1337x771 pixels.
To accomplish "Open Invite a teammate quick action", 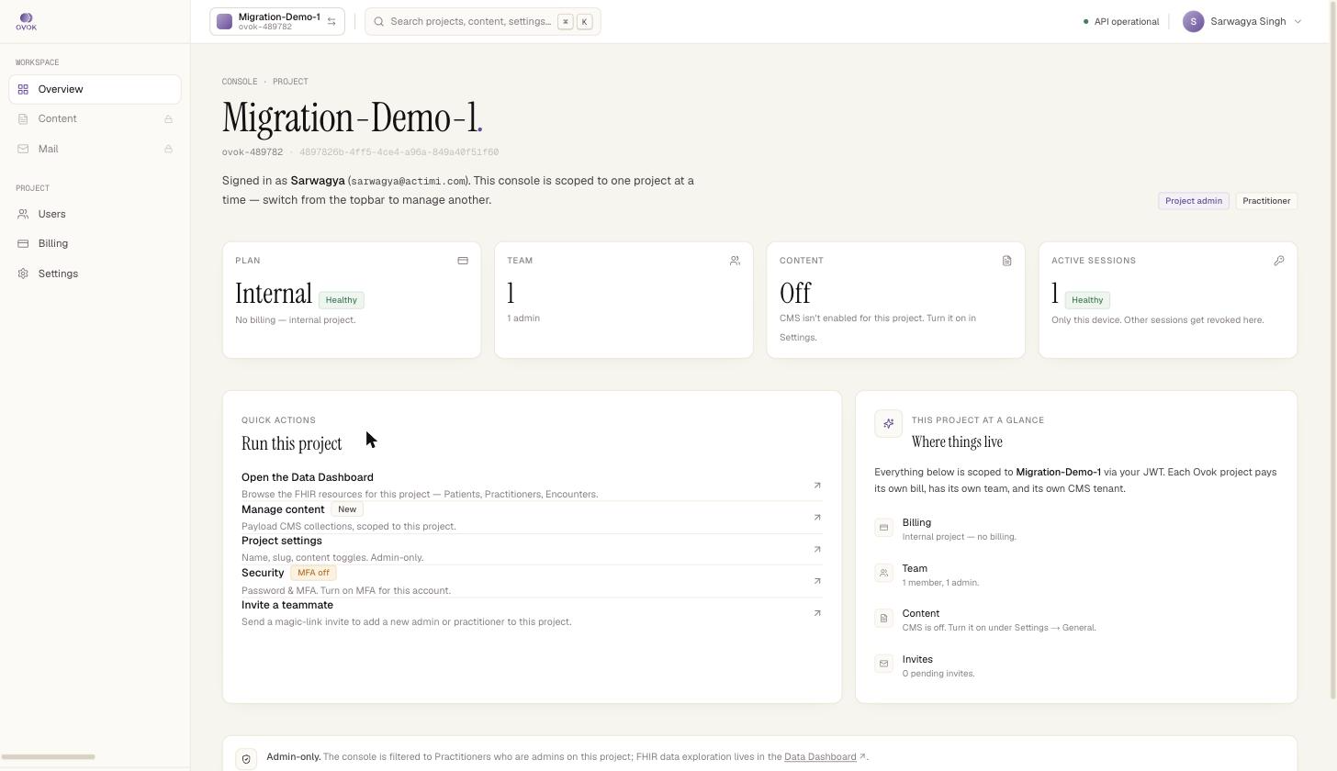I will coord(532,613).
